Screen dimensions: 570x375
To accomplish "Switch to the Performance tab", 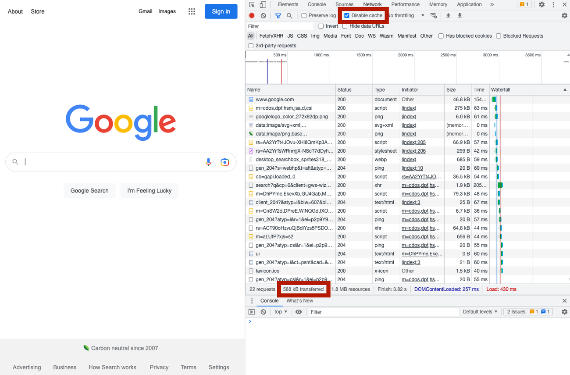I will click(406, 4).
